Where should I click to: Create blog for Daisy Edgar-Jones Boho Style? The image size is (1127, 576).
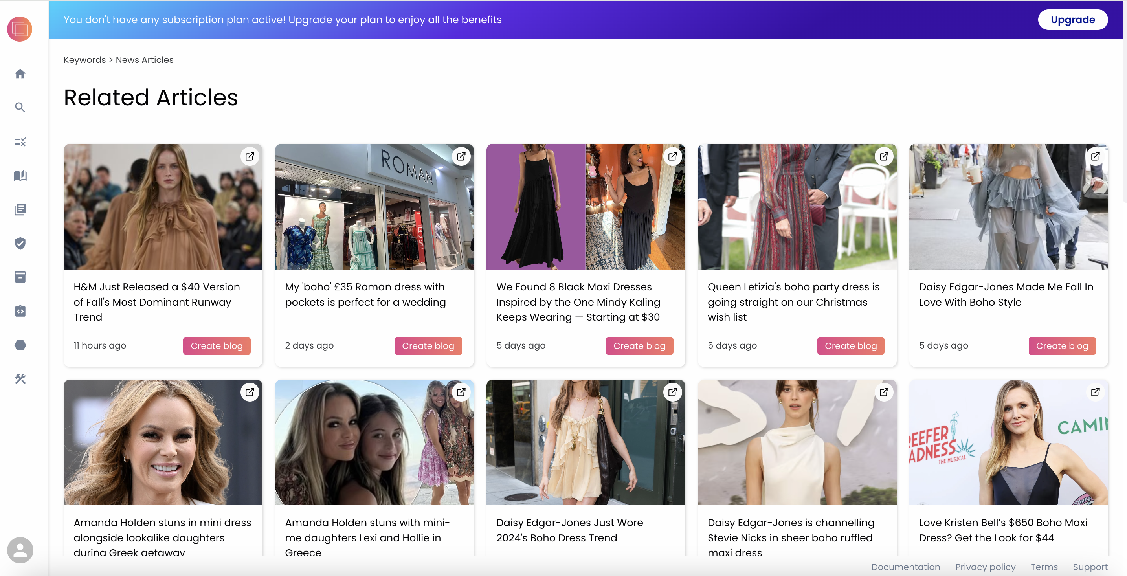tap(1061, 345)
